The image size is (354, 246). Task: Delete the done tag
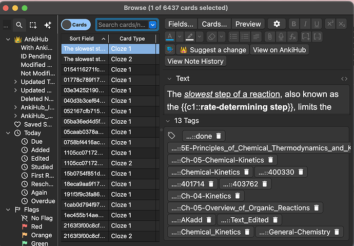point(219,136)
